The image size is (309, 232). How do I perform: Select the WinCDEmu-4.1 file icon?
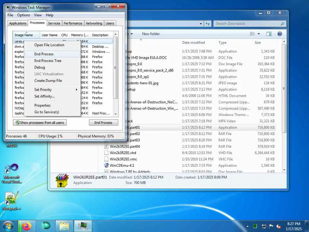pyautogui.click(x=106, y=165)
